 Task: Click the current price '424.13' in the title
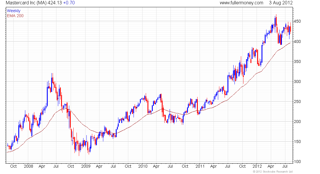click(x=55, y=3)
